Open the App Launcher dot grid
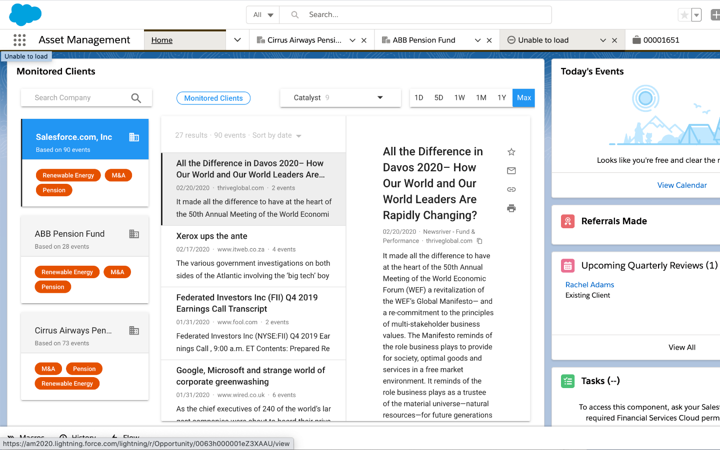 tap(19, 40)
